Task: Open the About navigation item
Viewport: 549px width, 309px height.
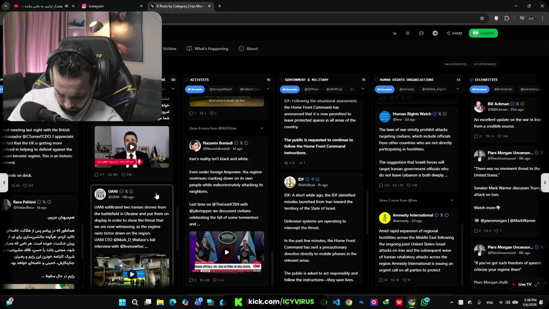Action: [x=248, y=48]
